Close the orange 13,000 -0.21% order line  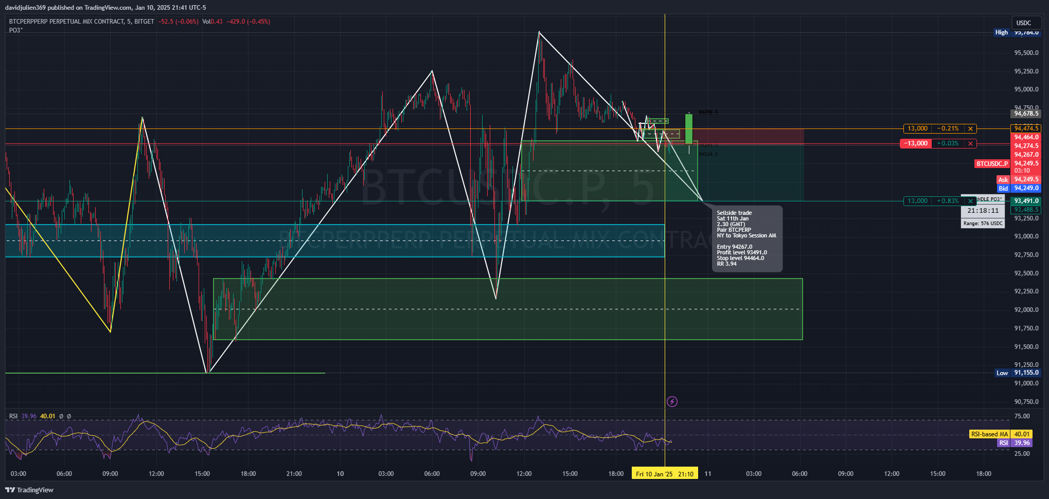point(970,128)
